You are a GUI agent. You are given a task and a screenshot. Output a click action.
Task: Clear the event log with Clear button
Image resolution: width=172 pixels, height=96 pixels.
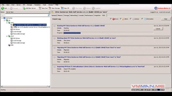[166, 19]
